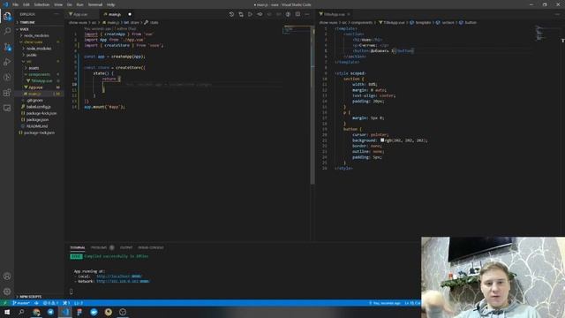
Task: Click the run file icon in editor toolbar
Action: pyautogui.click(x=250, y=14)
